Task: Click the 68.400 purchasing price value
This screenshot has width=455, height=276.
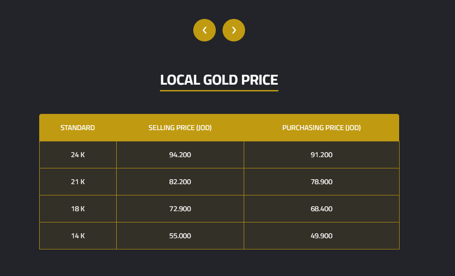Action: pyautogui.click(x=321, y=209)
